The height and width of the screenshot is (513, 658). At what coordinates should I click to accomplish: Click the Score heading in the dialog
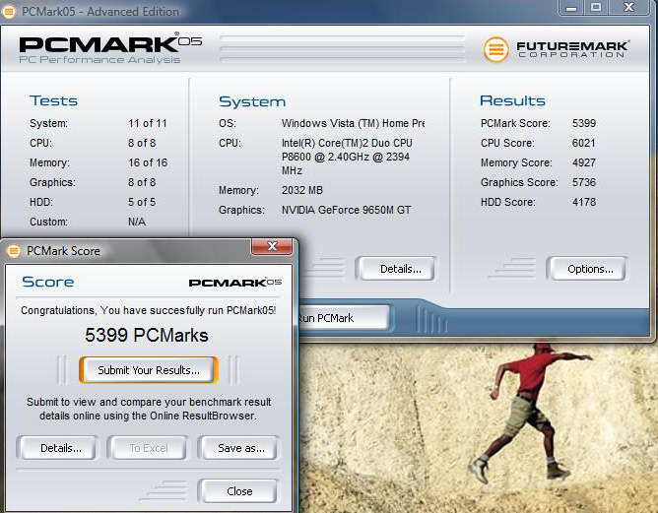[48, 282]
